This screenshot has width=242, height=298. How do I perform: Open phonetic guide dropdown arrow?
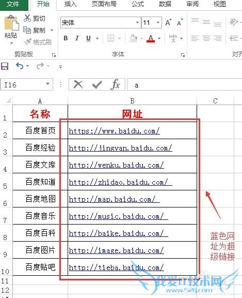[181, 39]
